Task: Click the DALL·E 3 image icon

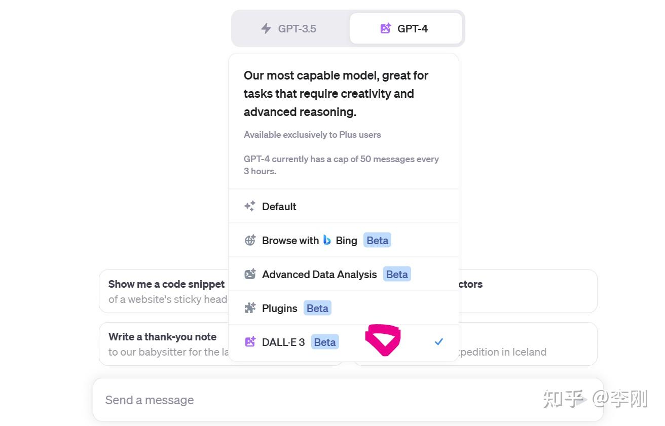Action: 250,342
